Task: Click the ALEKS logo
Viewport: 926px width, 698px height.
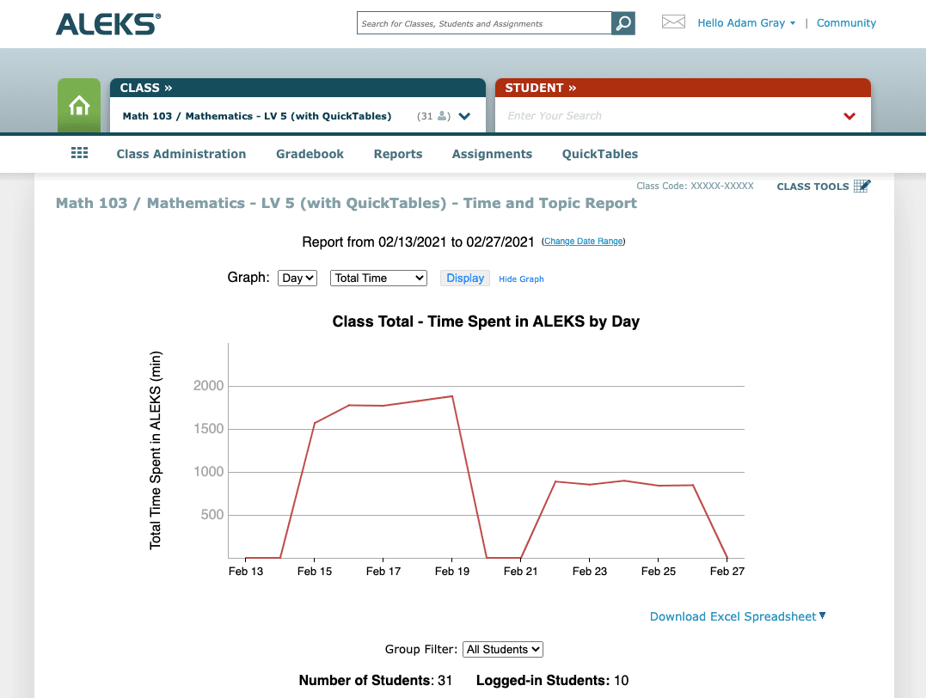Action: click(107, 23)
